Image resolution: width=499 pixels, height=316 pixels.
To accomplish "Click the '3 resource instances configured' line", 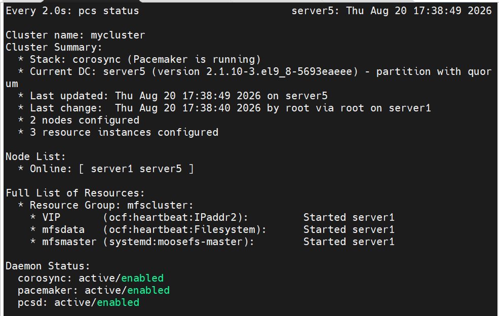I will tap(118, 132).
